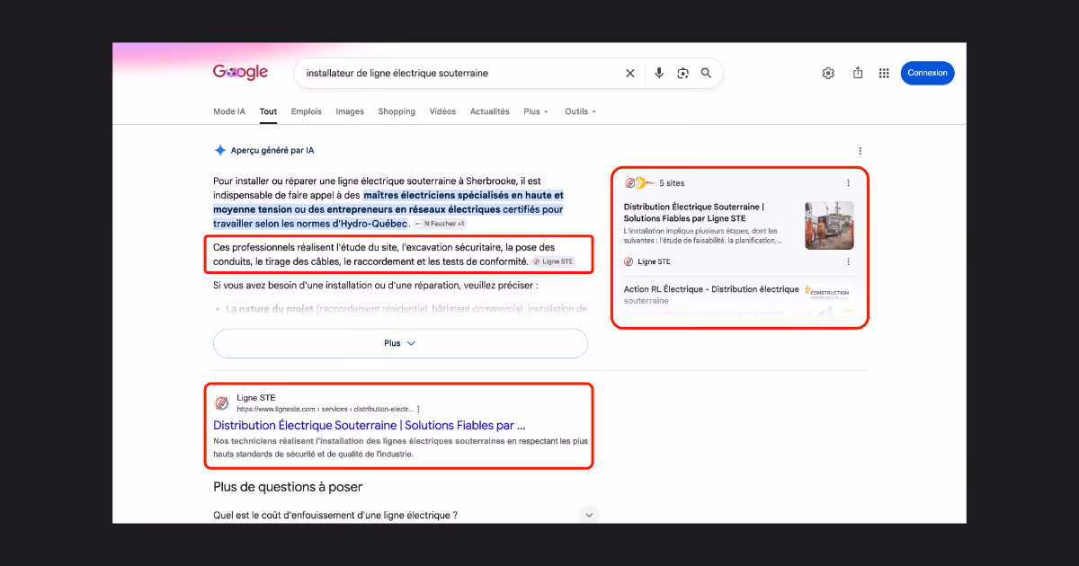Viewport: 1079px width, 566px height.
Task: Click the 5 sites label
Action: pos(672,183)
